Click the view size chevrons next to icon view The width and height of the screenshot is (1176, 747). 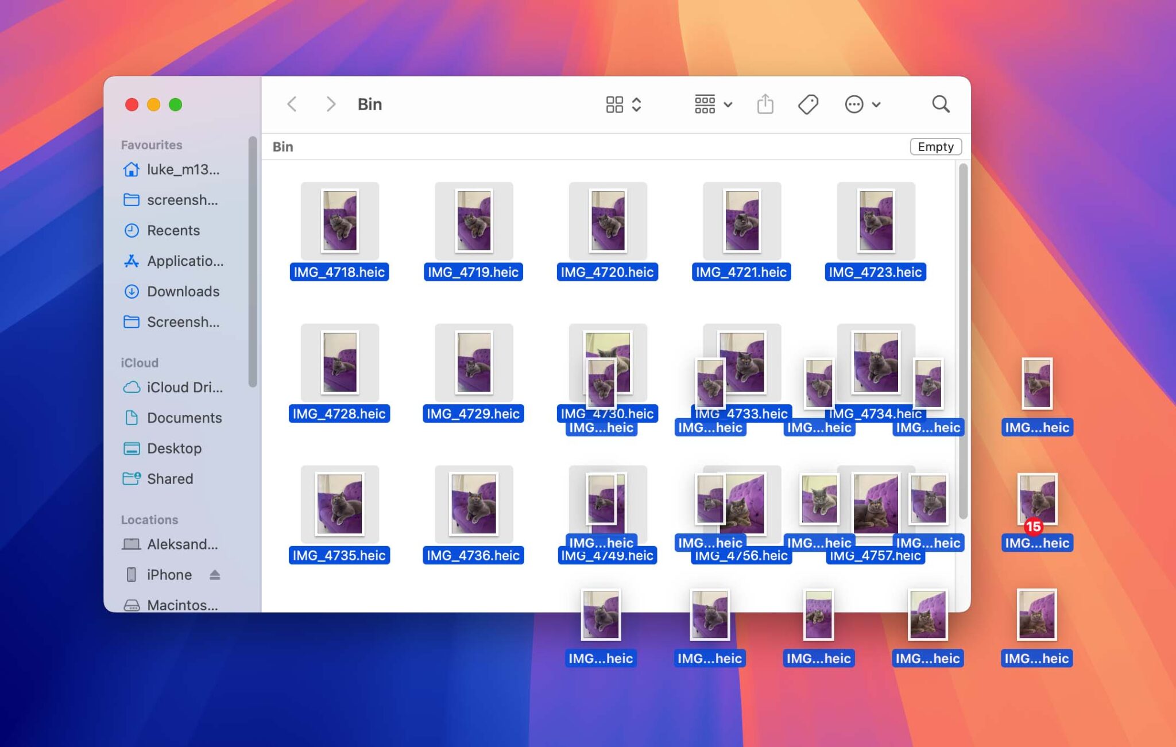tap(637, 104)
